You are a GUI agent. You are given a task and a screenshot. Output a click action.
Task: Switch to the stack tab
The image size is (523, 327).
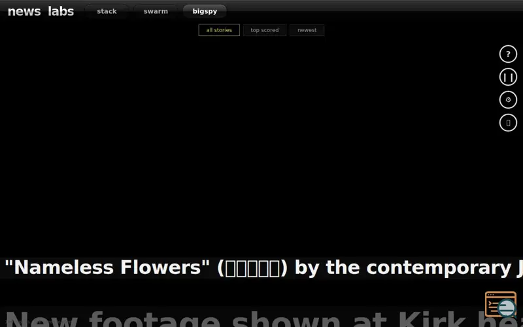pos(107,11)
